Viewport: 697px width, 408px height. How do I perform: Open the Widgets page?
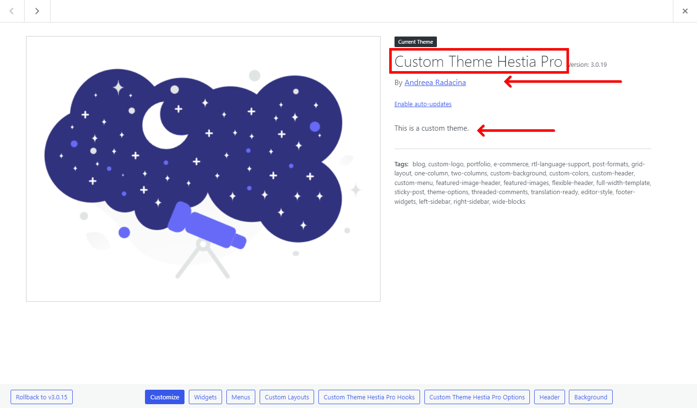click(205, 397)
